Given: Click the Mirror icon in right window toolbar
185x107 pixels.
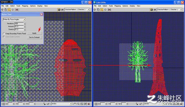Looking at the screenshot, I should [109, 10].
